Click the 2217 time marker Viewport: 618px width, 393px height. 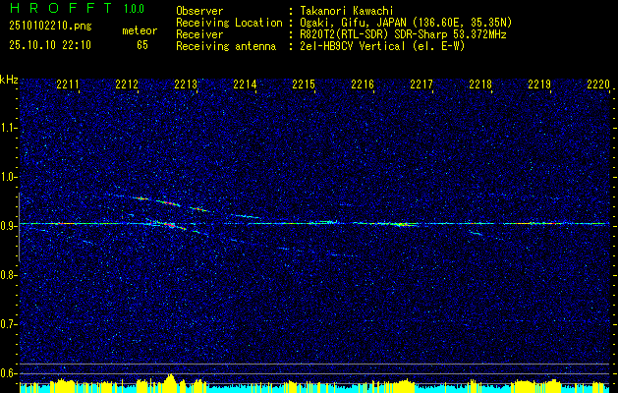(421, 84)
